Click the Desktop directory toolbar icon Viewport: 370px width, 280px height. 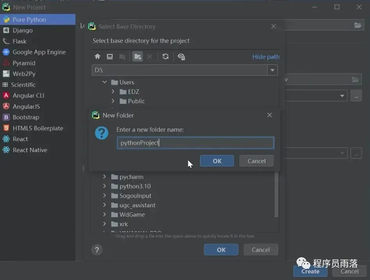pyautogui.click(x=110, y=57)
